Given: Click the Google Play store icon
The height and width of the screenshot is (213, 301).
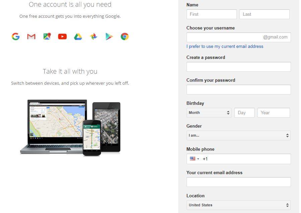Looking at the screenshot, I should click(109, 37).
